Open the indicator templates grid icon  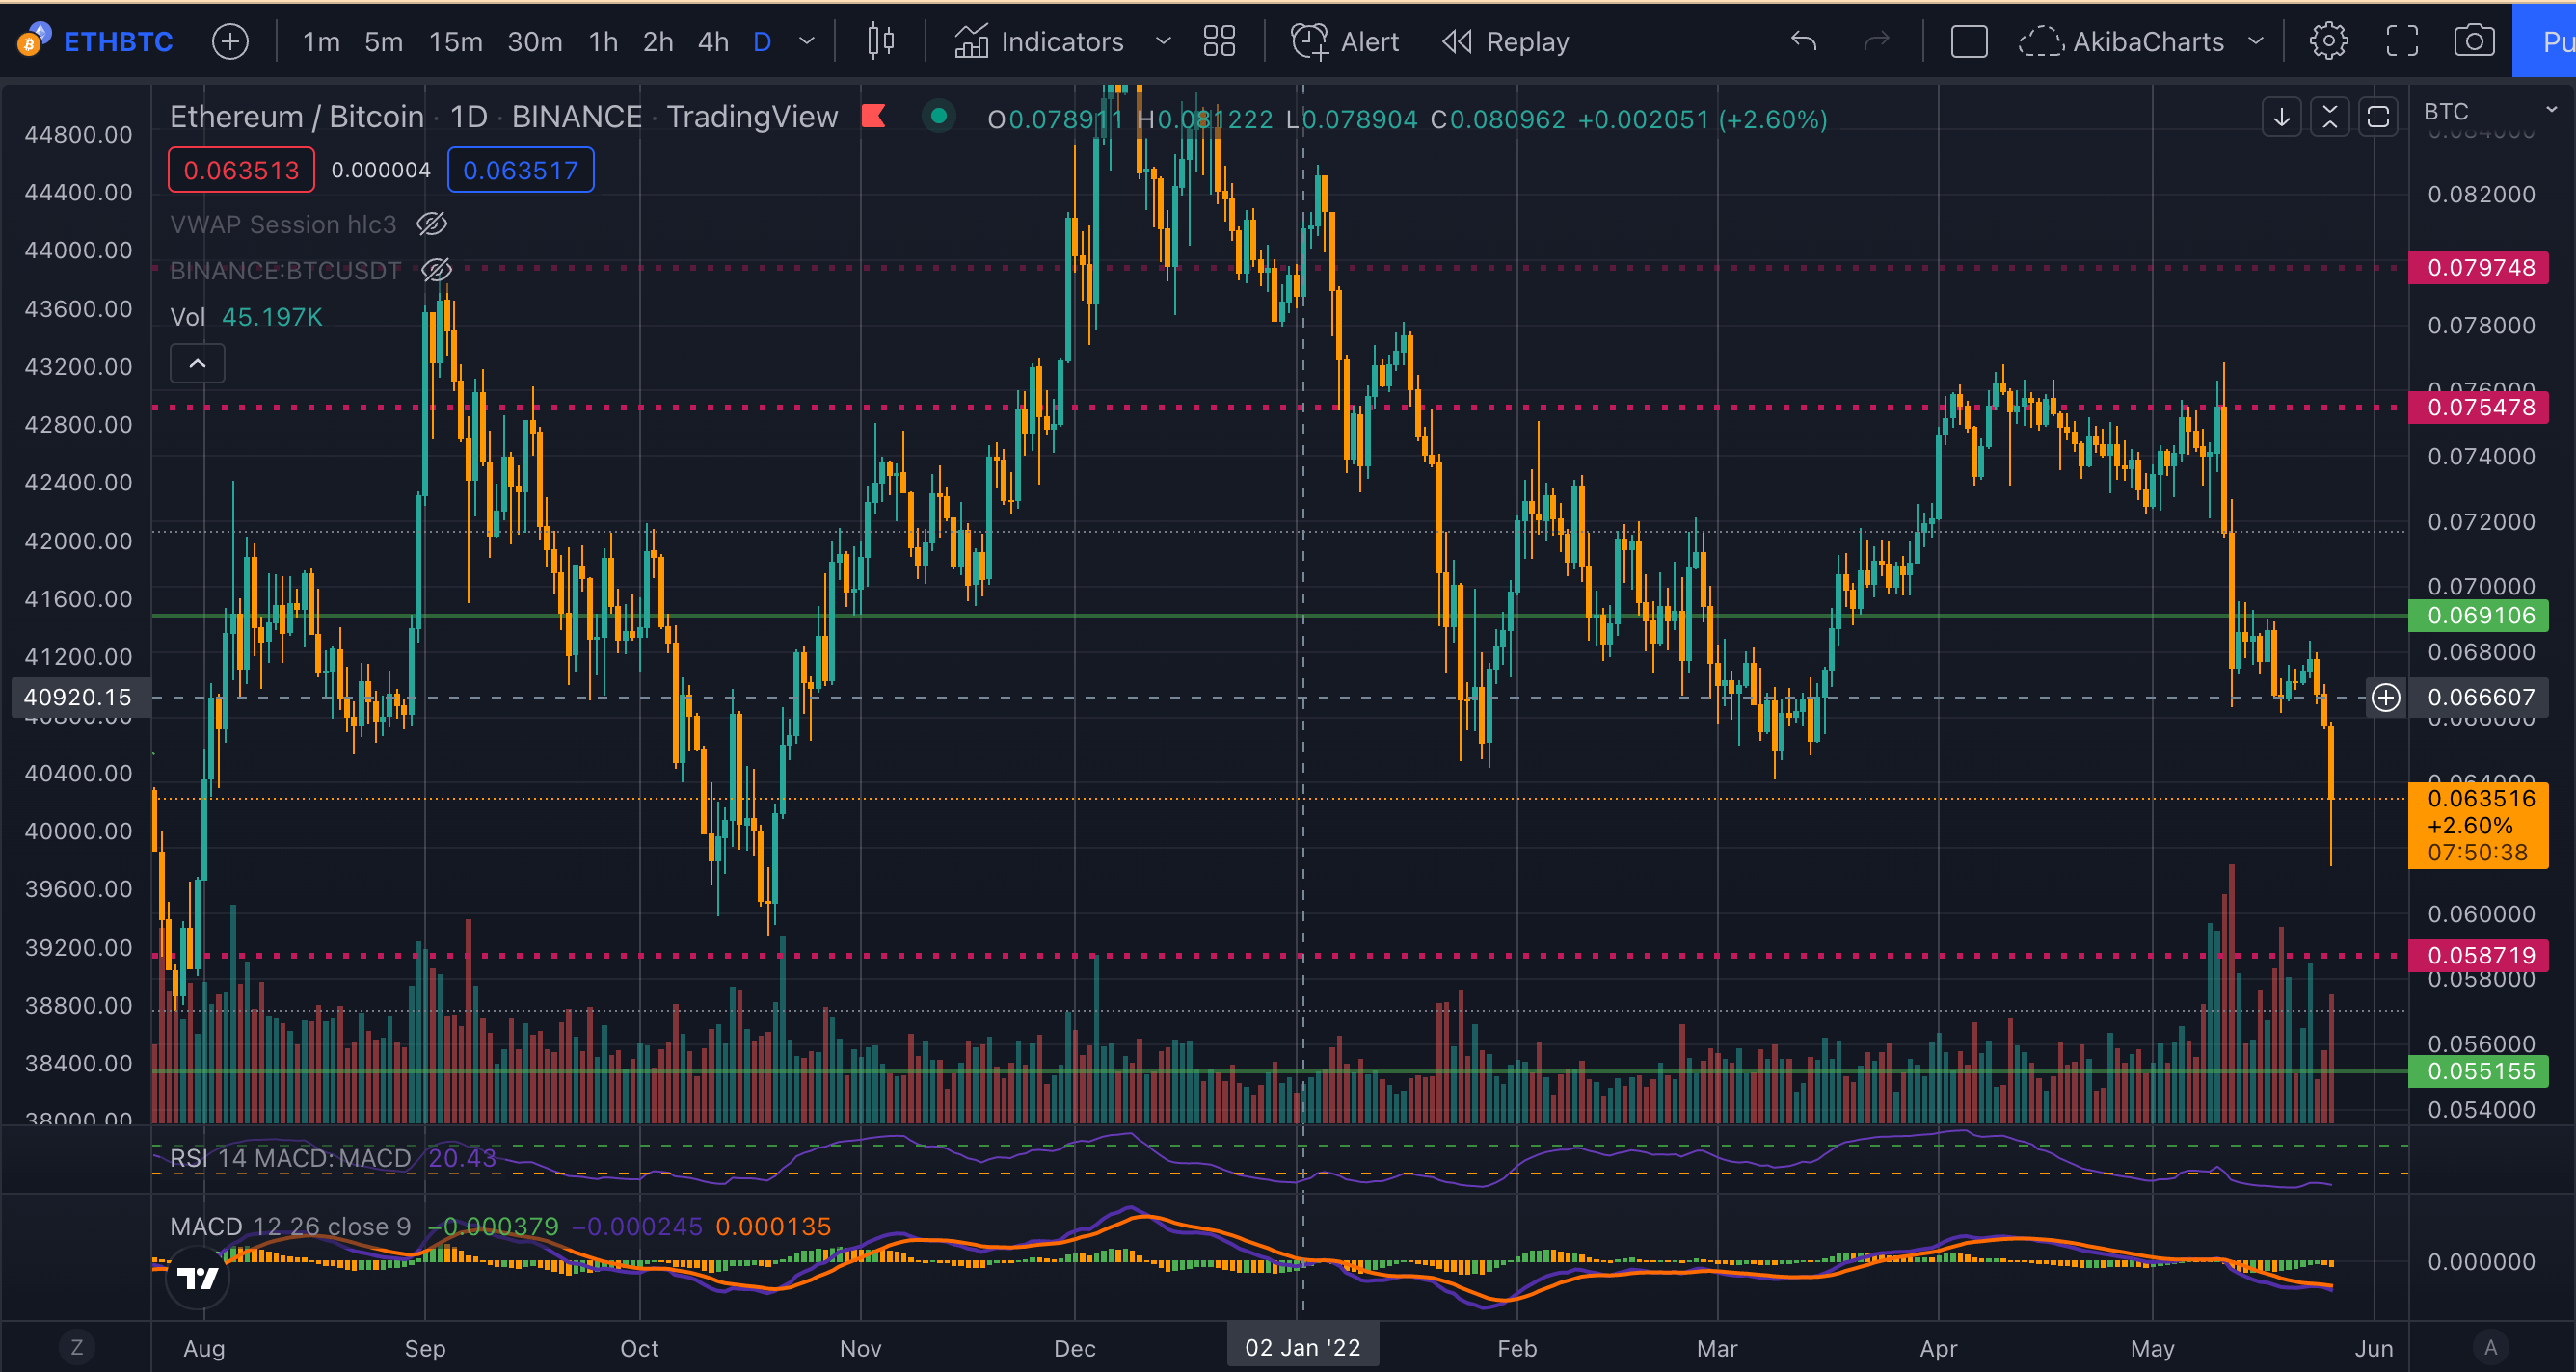click(x=1219, y=42)
